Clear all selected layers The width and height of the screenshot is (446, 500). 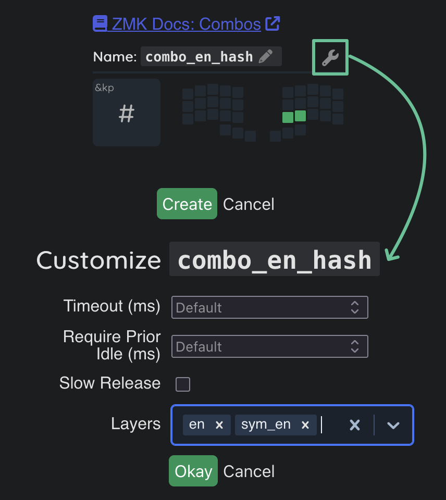click(x=355, y=425)
